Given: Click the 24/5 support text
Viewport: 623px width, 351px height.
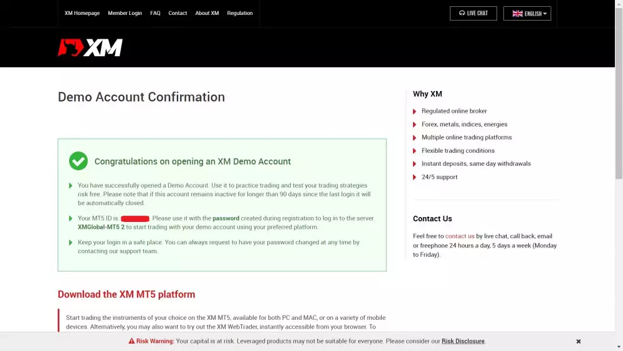Looking at the screenshot, I should [x=439, y=177].
